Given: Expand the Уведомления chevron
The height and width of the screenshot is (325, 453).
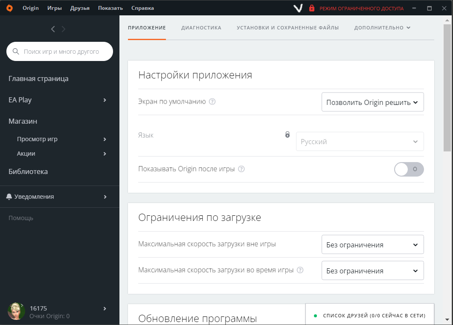Looking at the screenshot, I should pyautogui.click(x=105, y=197).
